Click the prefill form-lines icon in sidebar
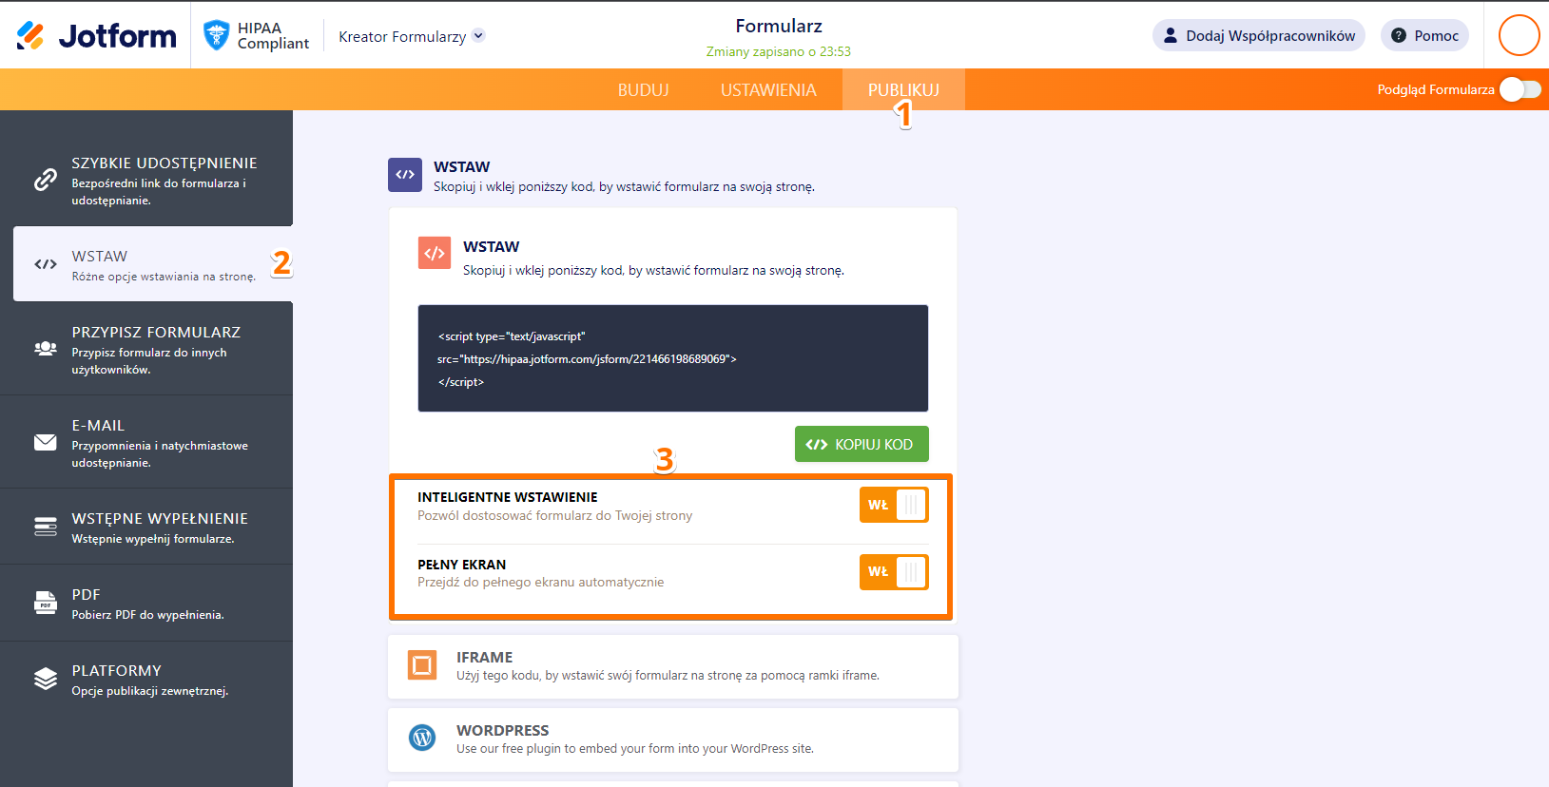This screenshot has height=787, width=1549. coord(46,527)
